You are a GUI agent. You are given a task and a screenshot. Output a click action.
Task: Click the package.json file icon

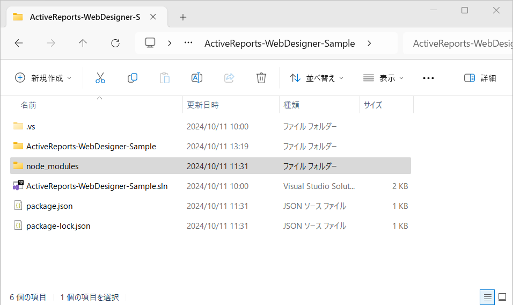coord(18,206)
